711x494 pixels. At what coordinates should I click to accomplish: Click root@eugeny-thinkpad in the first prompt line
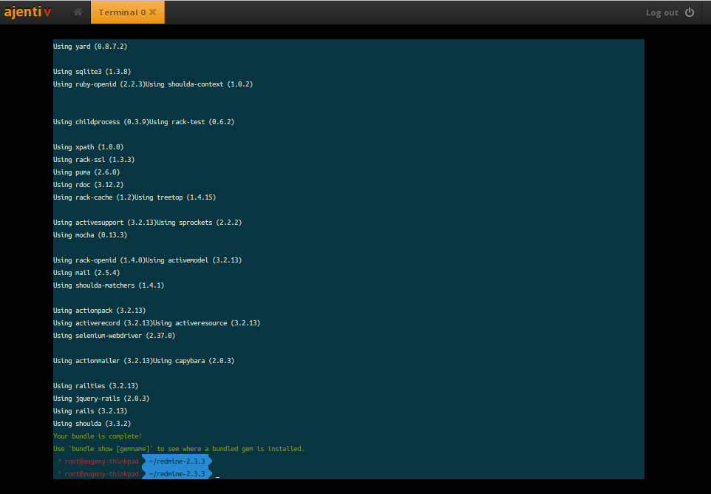(x=101, y=461)
